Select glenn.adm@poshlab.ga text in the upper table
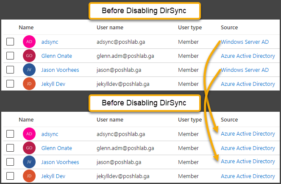 click(x=125, y=56)
